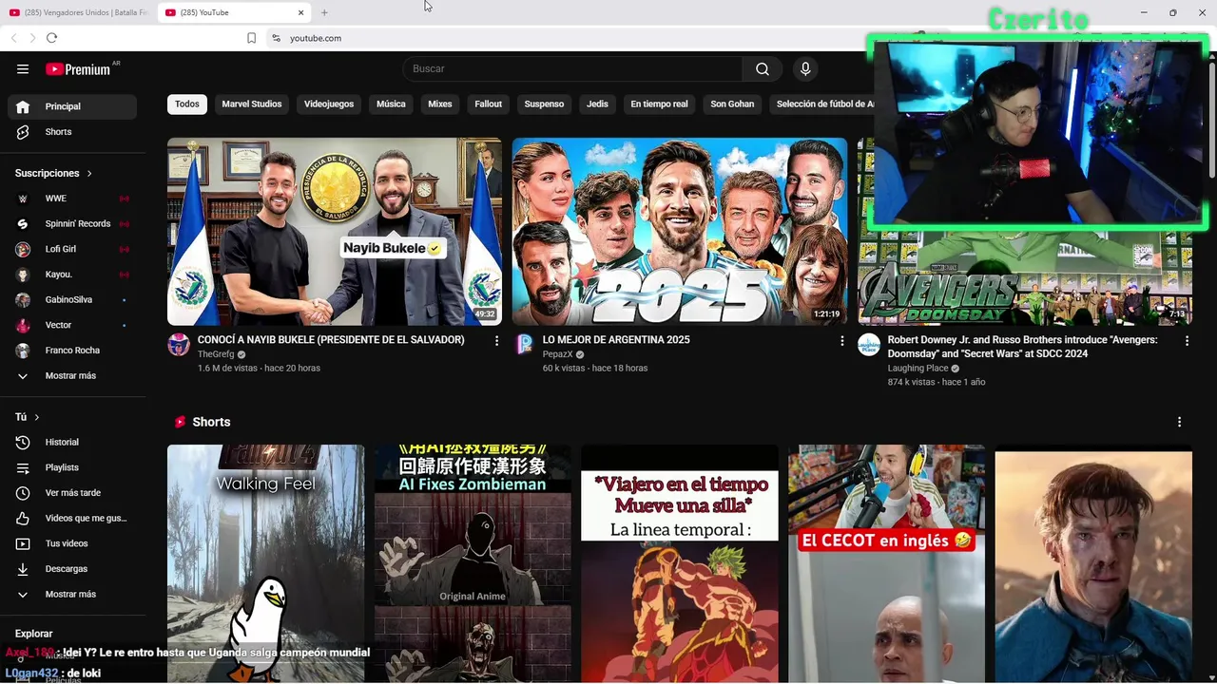This screenshot has width=1217, height=684.
Task: Expand Mostrar más under subscriptions
Action: pyautogui.click(x=71, y=376)
